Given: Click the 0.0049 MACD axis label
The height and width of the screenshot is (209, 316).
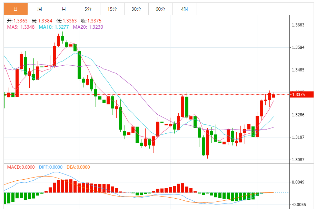Looking at the screenshot, I should 298,182.
